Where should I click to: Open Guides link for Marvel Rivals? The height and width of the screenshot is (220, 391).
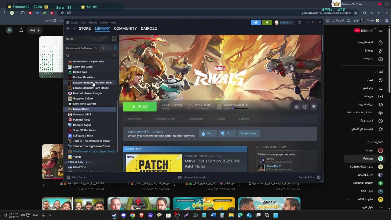tap(221, 119)
